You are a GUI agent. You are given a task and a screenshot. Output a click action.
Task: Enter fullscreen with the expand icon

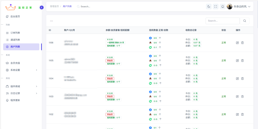(216, 7)
